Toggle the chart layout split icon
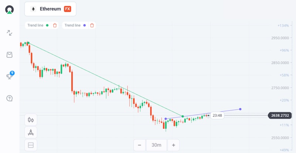The image size is (296, 153). (31, 145)
